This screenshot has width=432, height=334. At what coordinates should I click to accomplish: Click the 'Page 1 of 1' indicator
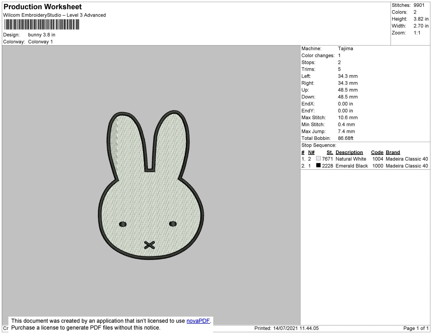point(416,328)
